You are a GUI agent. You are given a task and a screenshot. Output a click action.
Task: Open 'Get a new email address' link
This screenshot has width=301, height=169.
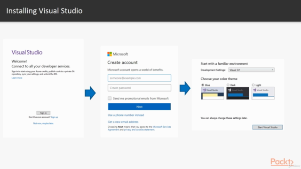point(123,122)
